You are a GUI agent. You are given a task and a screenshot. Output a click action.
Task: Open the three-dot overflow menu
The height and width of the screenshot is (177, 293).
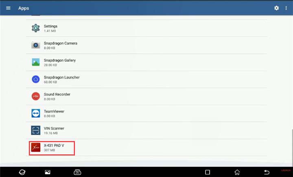tap(286, 8)
